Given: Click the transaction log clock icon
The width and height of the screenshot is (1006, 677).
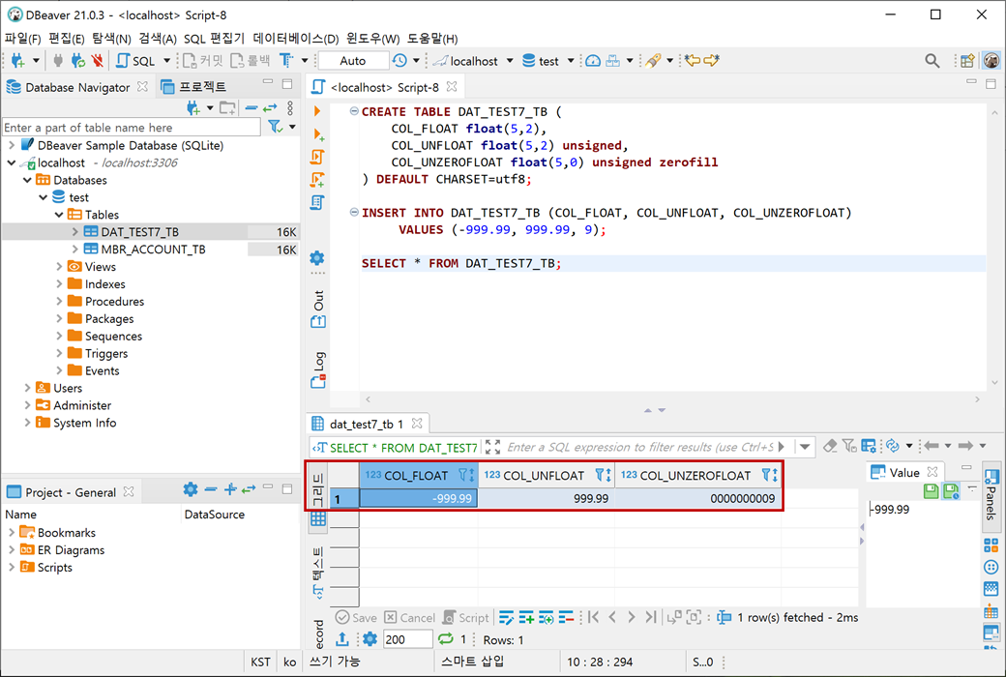Looking at the screenshot, I should click(399, 61).
